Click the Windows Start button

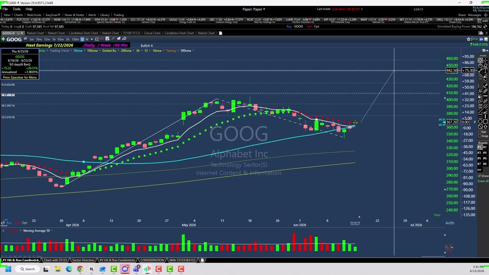8,269
